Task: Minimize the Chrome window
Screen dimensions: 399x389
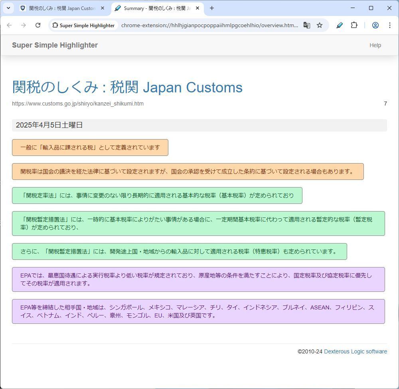Action: tap(353, 8)
